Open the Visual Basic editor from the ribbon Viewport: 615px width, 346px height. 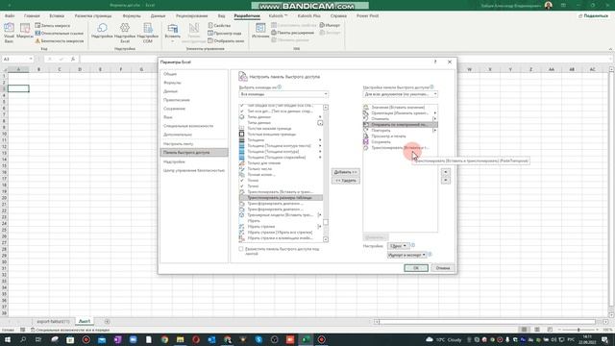pos(9,33)
